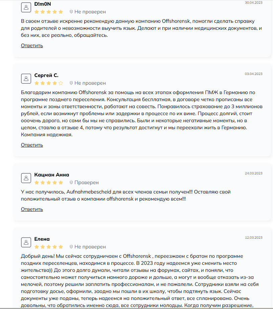
Task: Click Ответить under D!m0N's review
Action: [32, 46]
